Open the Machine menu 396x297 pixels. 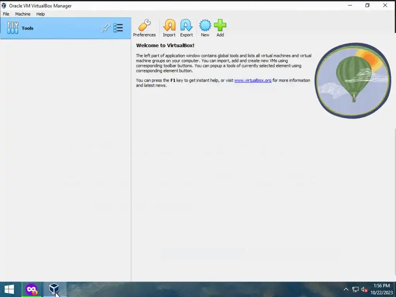(x=23, y=14)
